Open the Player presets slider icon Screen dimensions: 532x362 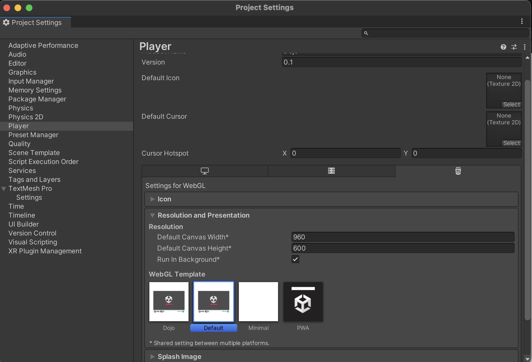tap(514, 47)
